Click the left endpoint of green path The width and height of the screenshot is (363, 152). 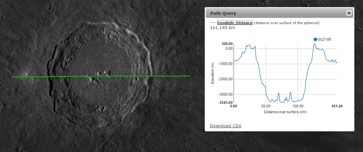click(x=12, y=77)
